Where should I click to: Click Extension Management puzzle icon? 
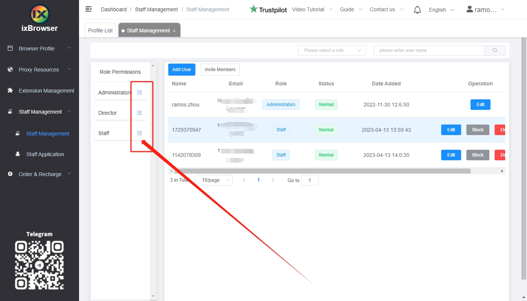coord(10,91)
